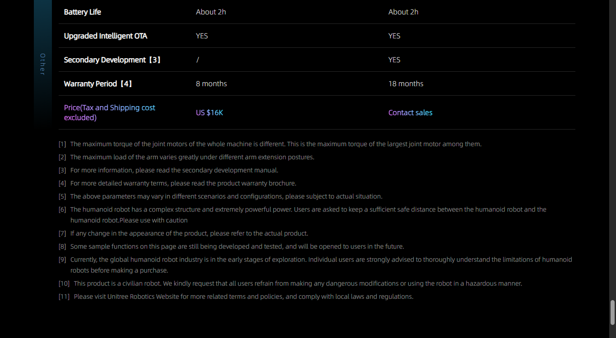Image resolution: width=616 pixels, height=338 pixels.
Task: Click the page's vertical scrollbar thumb
Action: point(612,312)
